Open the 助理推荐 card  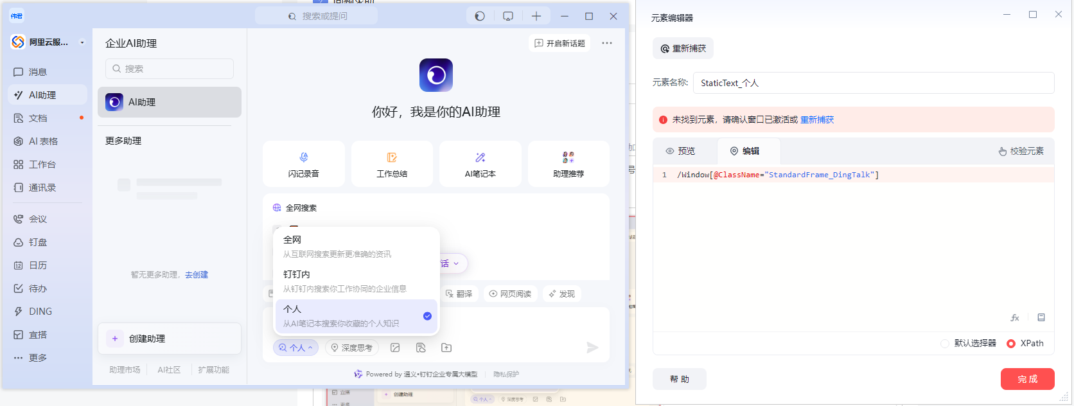(568, 164)
